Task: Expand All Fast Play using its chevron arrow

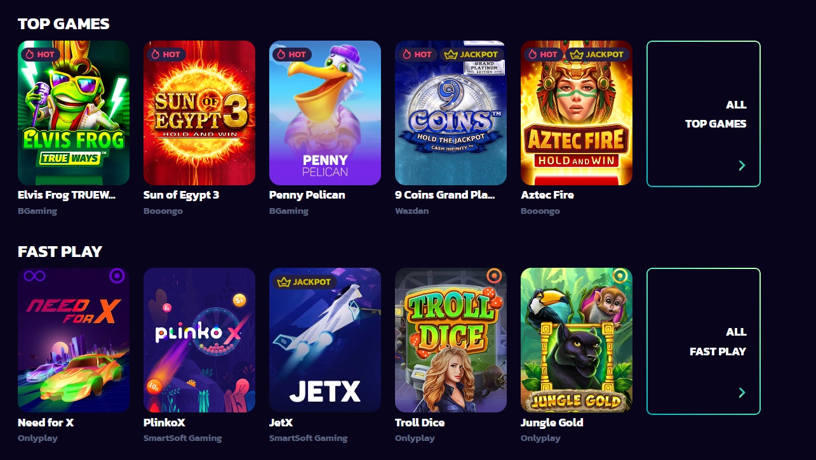Action: 742,393
